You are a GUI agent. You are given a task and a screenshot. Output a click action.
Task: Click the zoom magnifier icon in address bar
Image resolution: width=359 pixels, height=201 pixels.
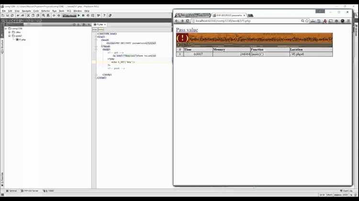303,21
